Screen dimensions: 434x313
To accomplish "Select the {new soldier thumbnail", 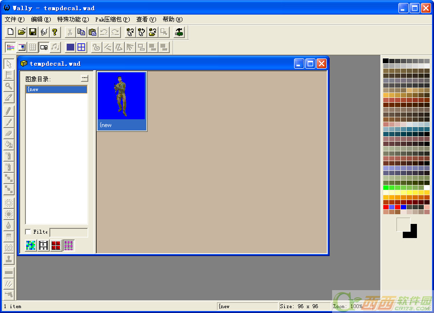I will (x=122, y=101).
